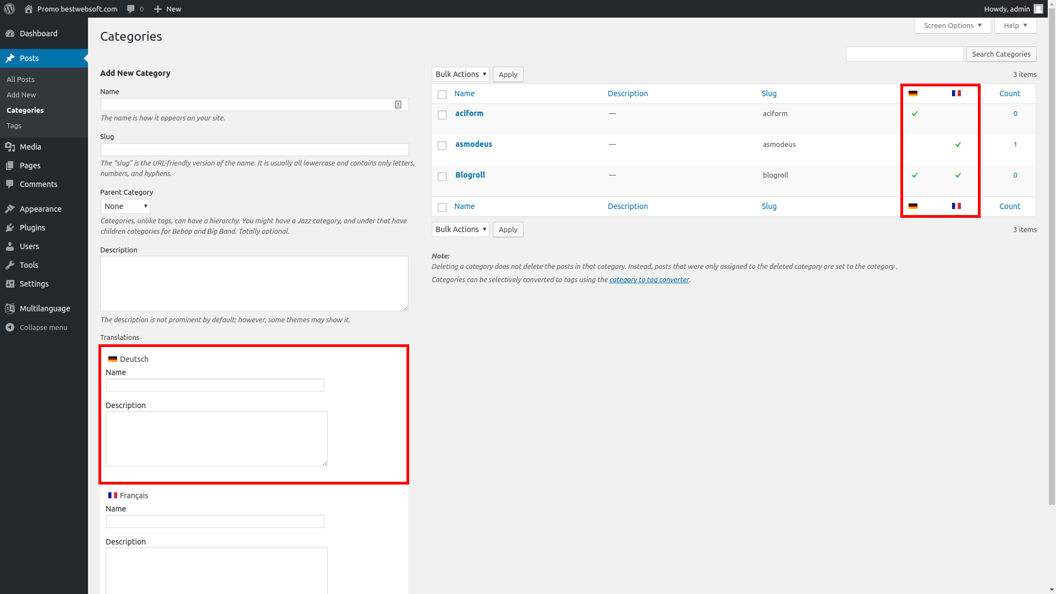This screenshot has width=1056, height=594.
Task: Open the top Bulk Actions dropdown
Action: point(460,74)
